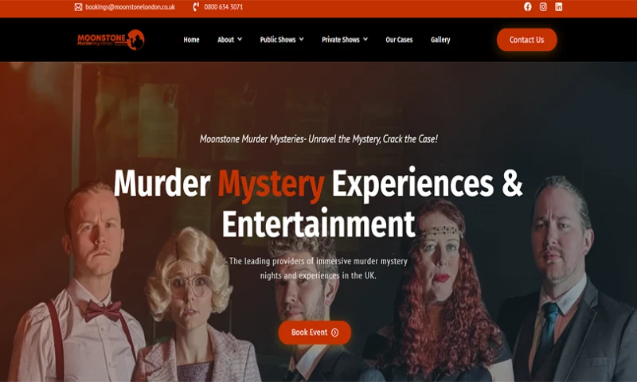The height and width of the screenshot is (382, 637).
Task: Open the Public Shows menu item
Action: 278,40
